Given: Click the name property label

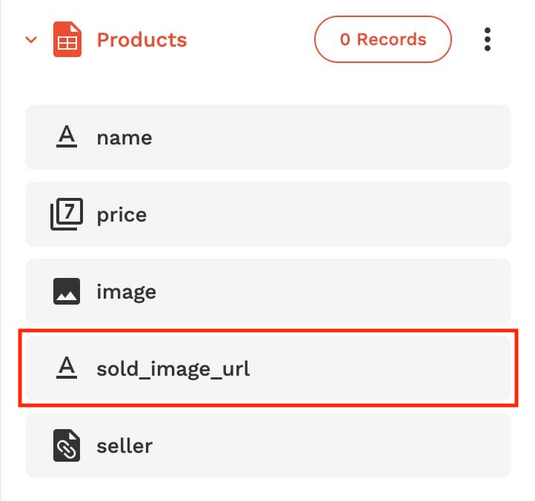Looking at the screenshot, I should point(124,138).
